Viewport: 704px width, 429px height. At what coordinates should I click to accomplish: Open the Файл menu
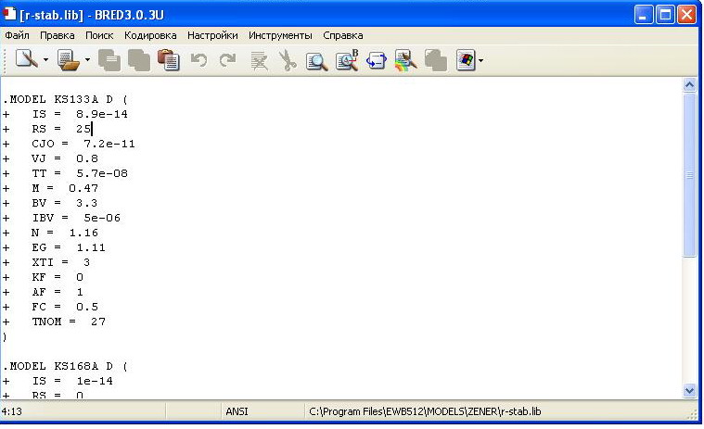pyautogui.click(x=17, y=35)
